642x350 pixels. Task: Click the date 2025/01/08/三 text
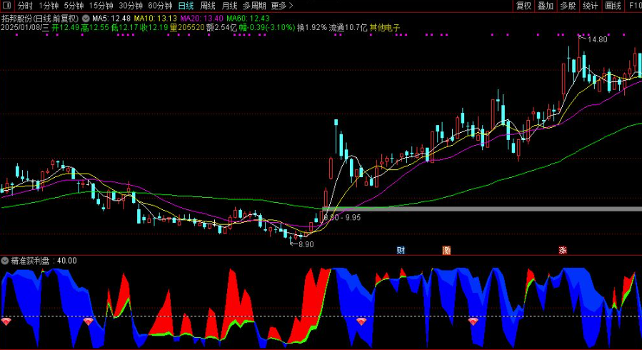coord(25,27)
